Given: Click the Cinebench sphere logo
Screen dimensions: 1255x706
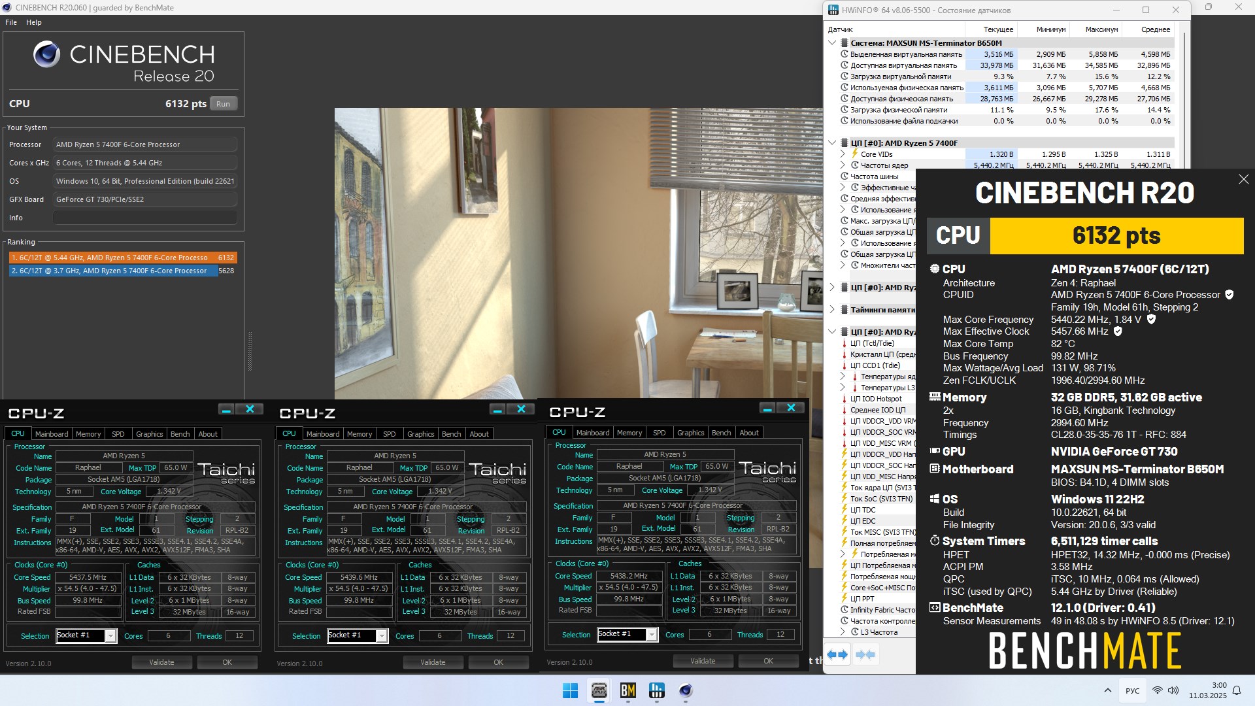Looking at the screenshot, I should coord(47,54).
